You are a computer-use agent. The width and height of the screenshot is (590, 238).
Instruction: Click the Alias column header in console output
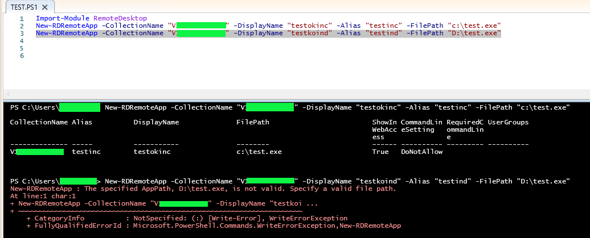pos(81,122)
